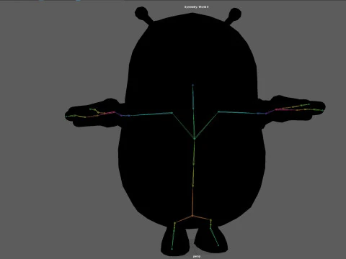This screenshot has height=259, width=346.
Task: Select the purple wrist joint on viewer's right arm
Action: click(266, 114)
